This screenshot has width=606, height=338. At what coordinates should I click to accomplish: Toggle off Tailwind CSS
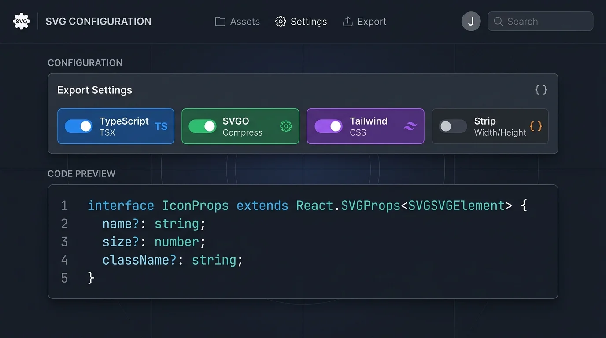tap(328, 126)
